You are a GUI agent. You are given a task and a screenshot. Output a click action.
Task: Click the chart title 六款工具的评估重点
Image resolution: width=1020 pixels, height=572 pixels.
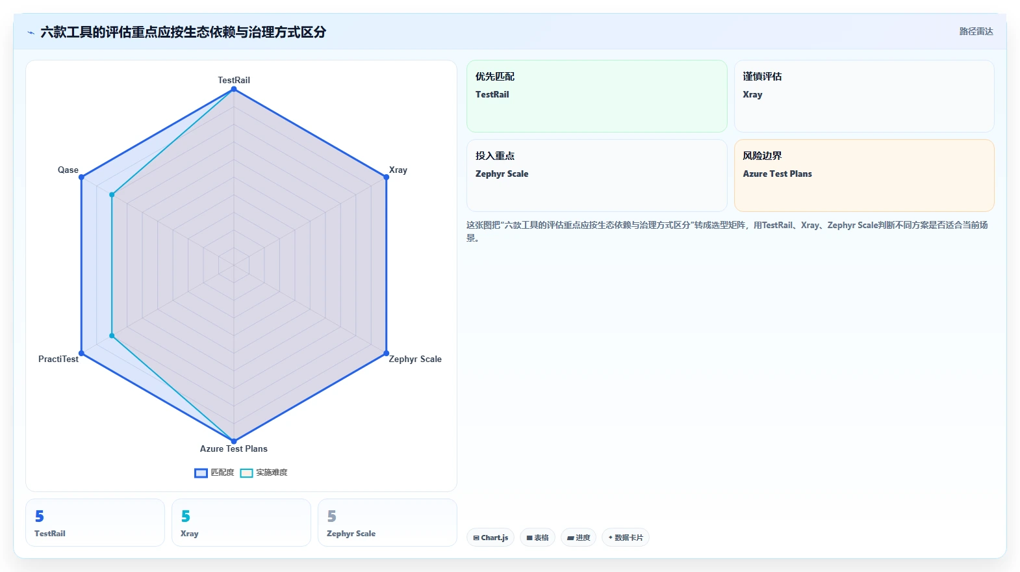pyautogui.click(x=183, y=32)
